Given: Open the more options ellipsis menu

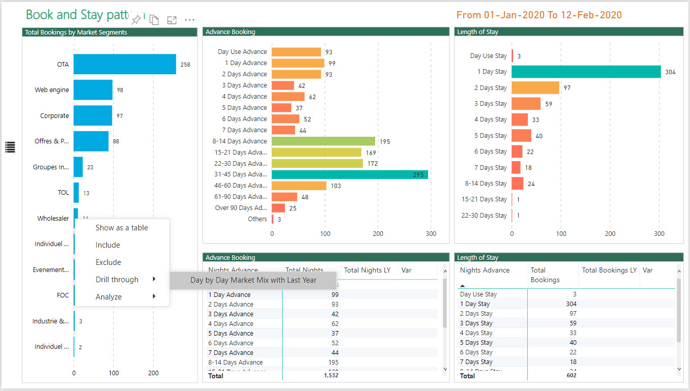Looking at the screenshot, I should [190, 20].
